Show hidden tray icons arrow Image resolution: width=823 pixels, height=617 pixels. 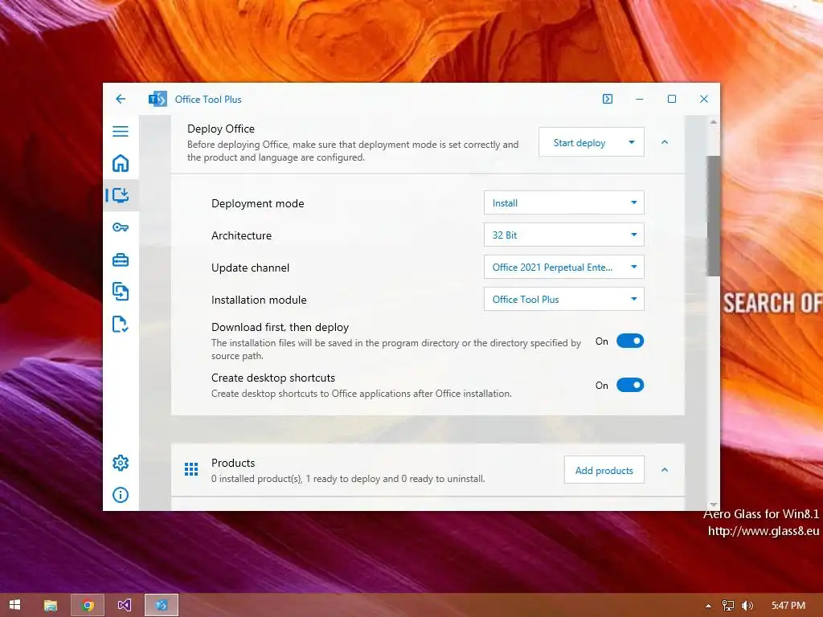click(x=708, y=606)
